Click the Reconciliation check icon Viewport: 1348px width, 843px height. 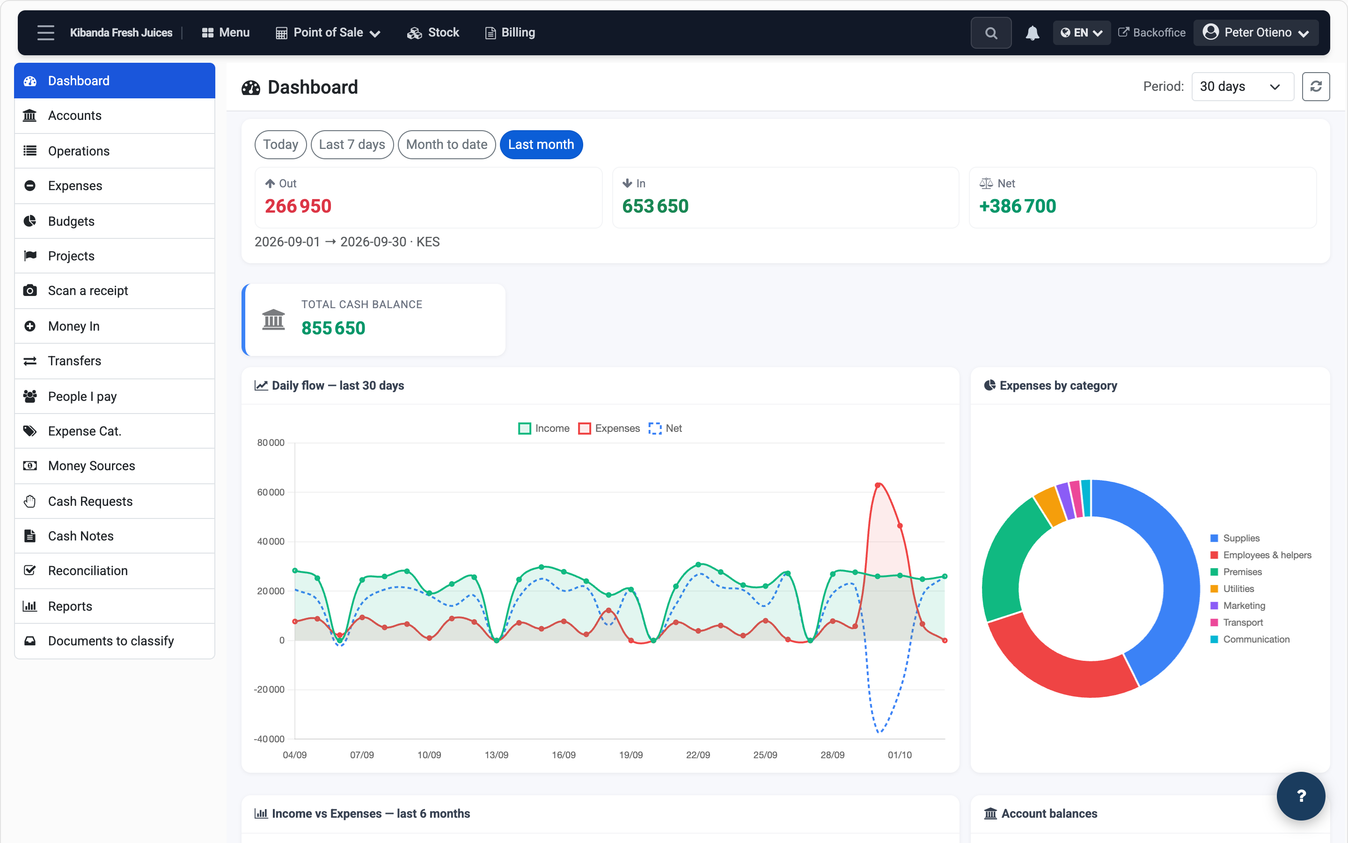click(x=30, y=570)
